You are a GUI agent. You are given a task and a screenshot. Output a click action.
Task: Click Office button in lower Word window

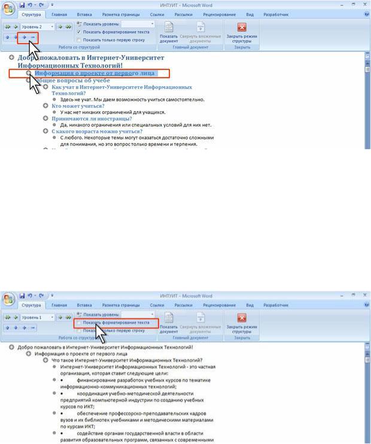point(8,299)
